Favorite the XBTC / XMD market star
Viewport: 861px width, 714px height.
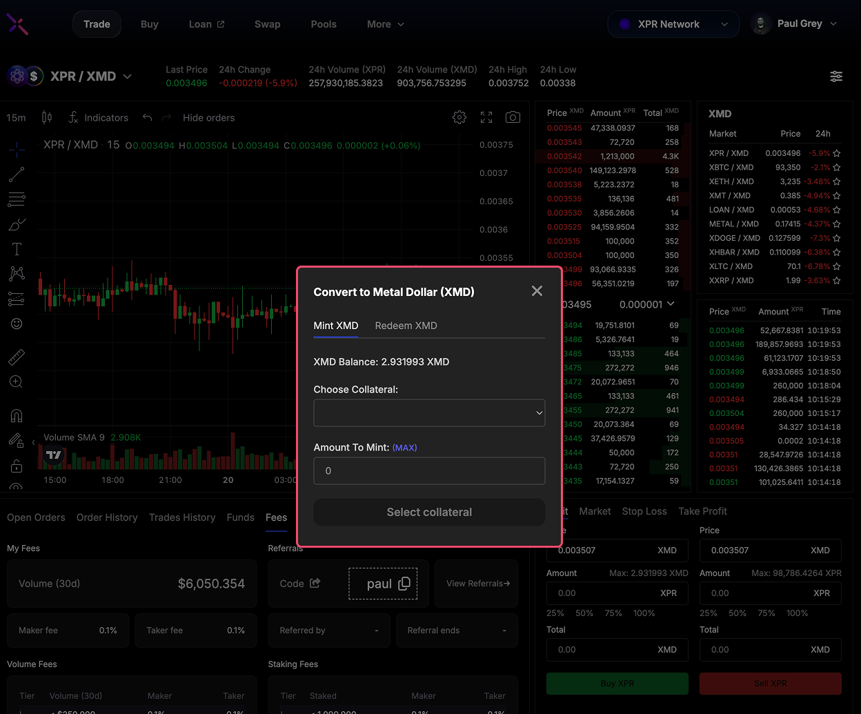pos(837,168)
